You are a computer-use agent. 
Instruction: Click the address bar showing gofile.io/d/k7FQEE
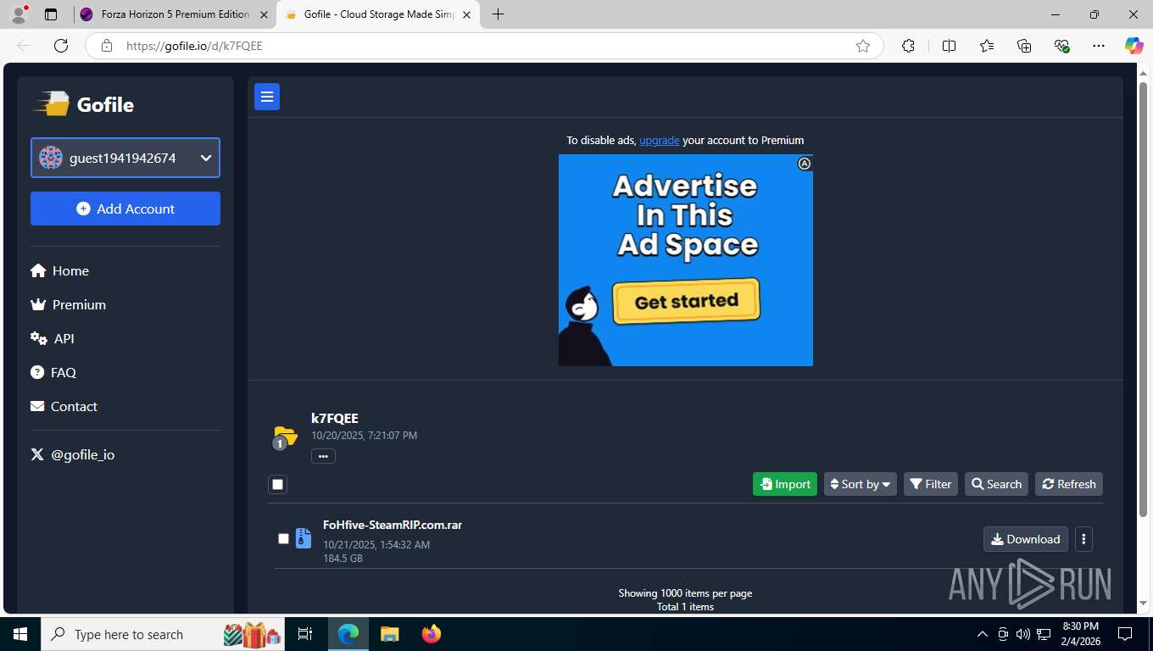(x=483, y=46)
